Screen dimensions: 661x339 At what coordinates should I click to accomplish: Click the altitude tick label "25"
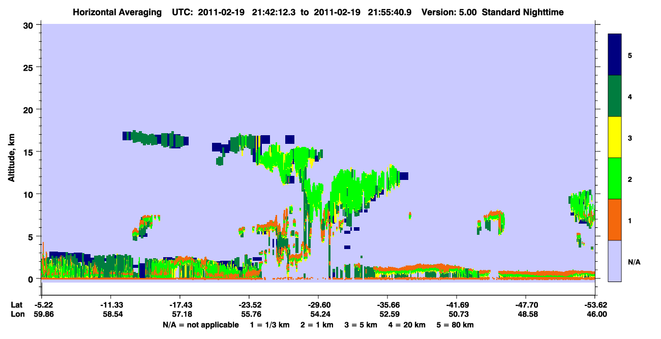tap(28, 67)
